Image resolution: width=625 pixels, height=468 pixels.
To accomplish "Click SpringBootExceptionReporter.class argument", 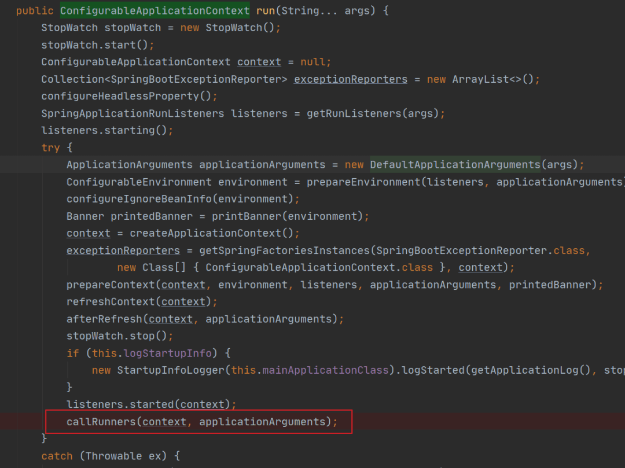I will [480, 250].
